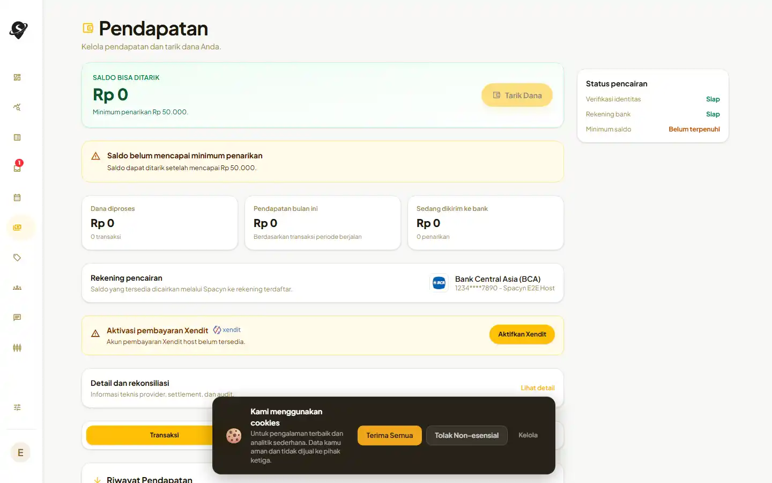Click the Rekening pencairan heading
772x483 pixels.
click(127, 278)
